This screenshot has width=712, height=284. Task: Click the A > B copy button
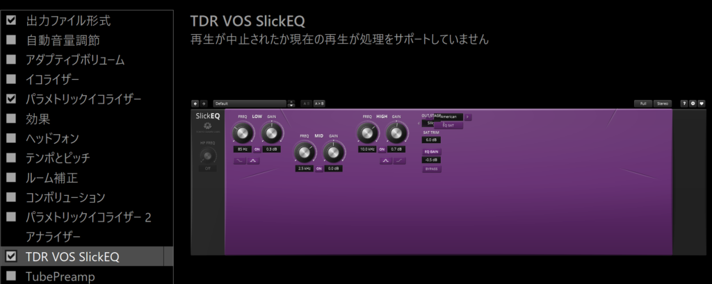319,103
